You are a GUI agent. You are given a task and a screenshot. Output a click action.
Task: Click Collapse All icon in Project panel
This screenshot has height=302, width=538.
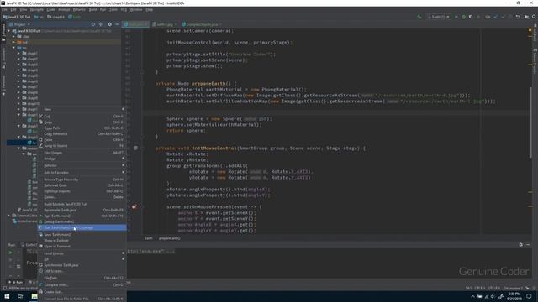101,24
